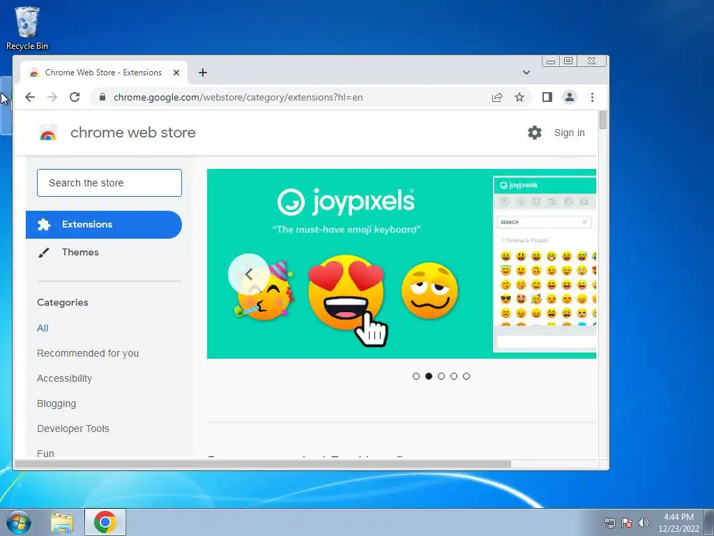Viewport: 714px width, 536px height.
Task: Click the Chrome taskbar icon
Action: pyautogui.click(x=105, y=522)
